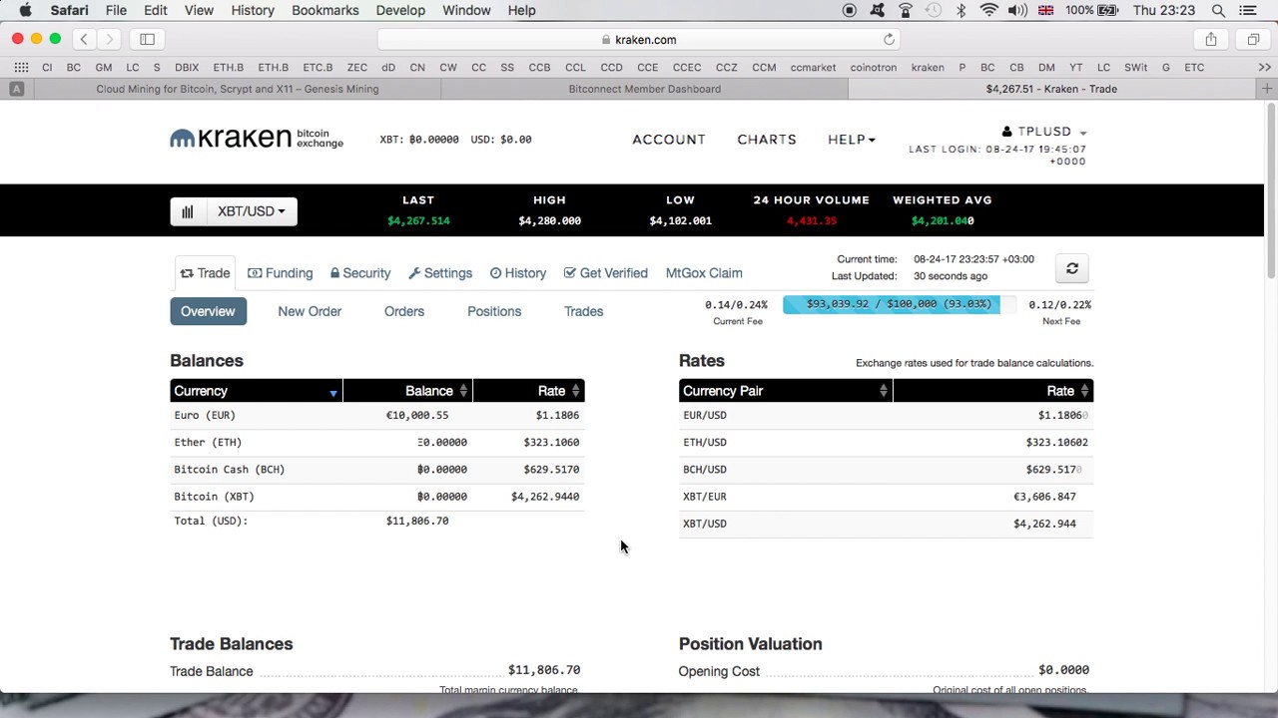Open the Wi-Fi status icon

[989, 10]
